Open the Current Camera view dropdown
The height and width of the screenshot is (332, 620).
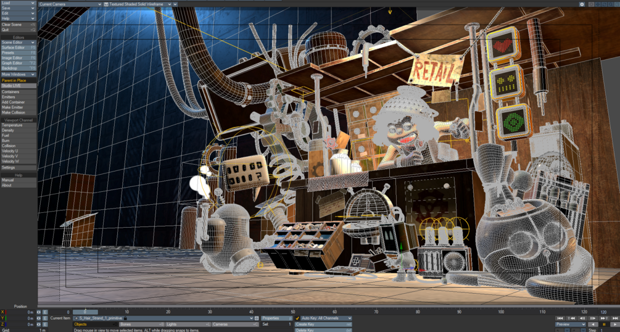point(70,4)
